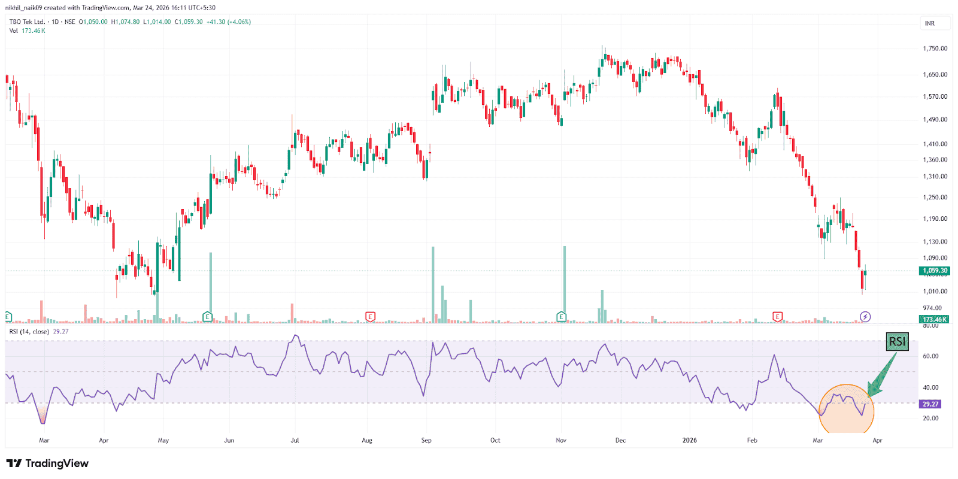Screen dimensions: 958x479
Task: Click the purple lightning bolt event icon
Action: (865, 316)
